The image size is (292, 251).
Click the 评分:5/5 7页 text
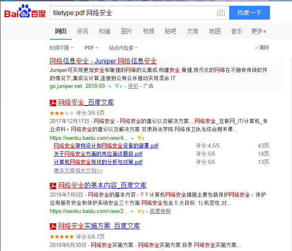90,237
